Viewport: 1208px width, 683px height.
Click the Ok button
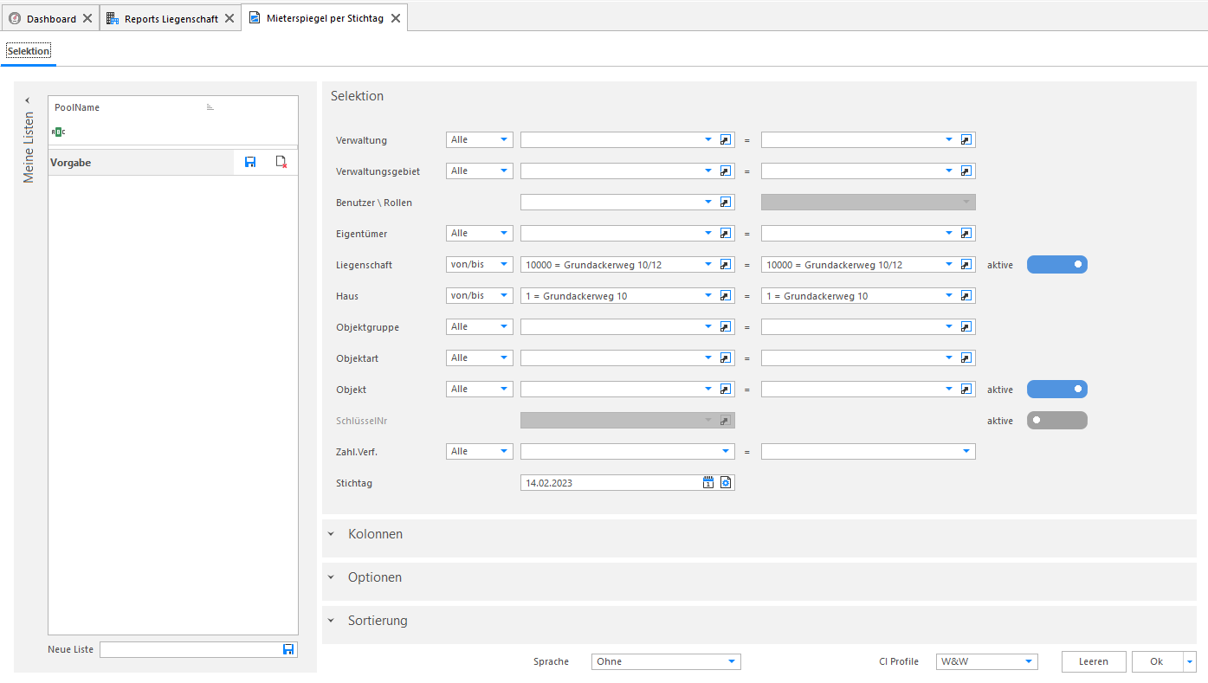[x=1157, y=661]
